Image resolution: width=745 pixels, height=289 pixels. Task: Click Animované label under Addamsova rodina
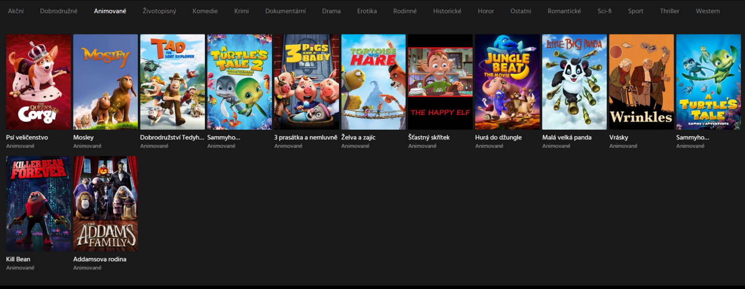coord(88,268)
